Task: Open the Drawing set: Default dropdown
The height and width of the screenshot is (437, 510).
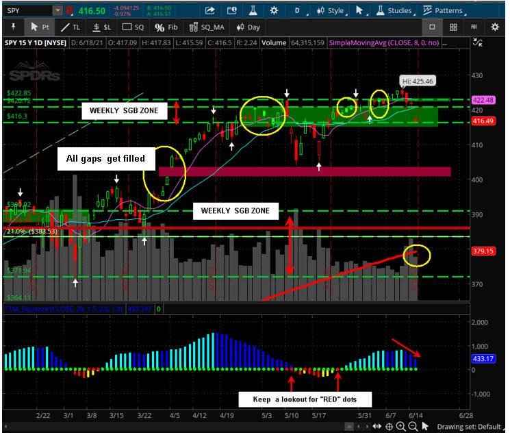Action: (x=470, y=427)
